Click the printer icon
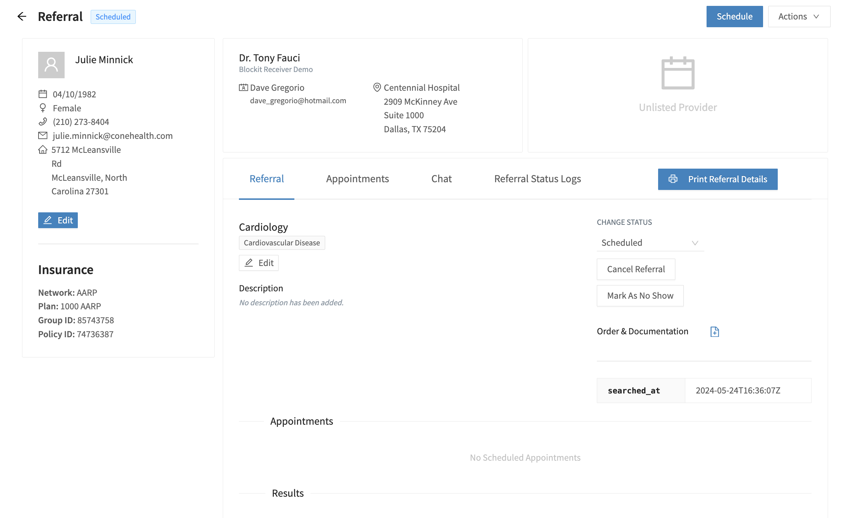The width and height of the screenshot is (853, 518). coord(673,179)
